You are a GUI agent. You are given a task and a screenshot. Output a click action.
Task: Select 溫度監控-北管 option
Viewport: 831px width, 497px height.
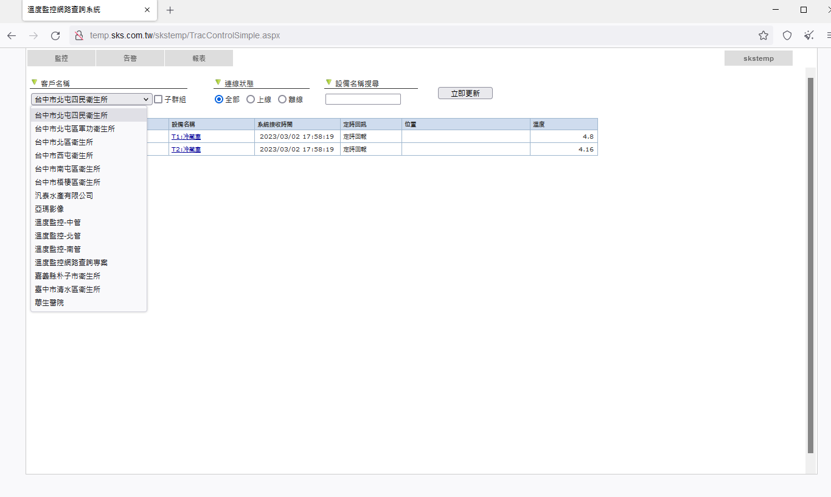tap(89, 236)
